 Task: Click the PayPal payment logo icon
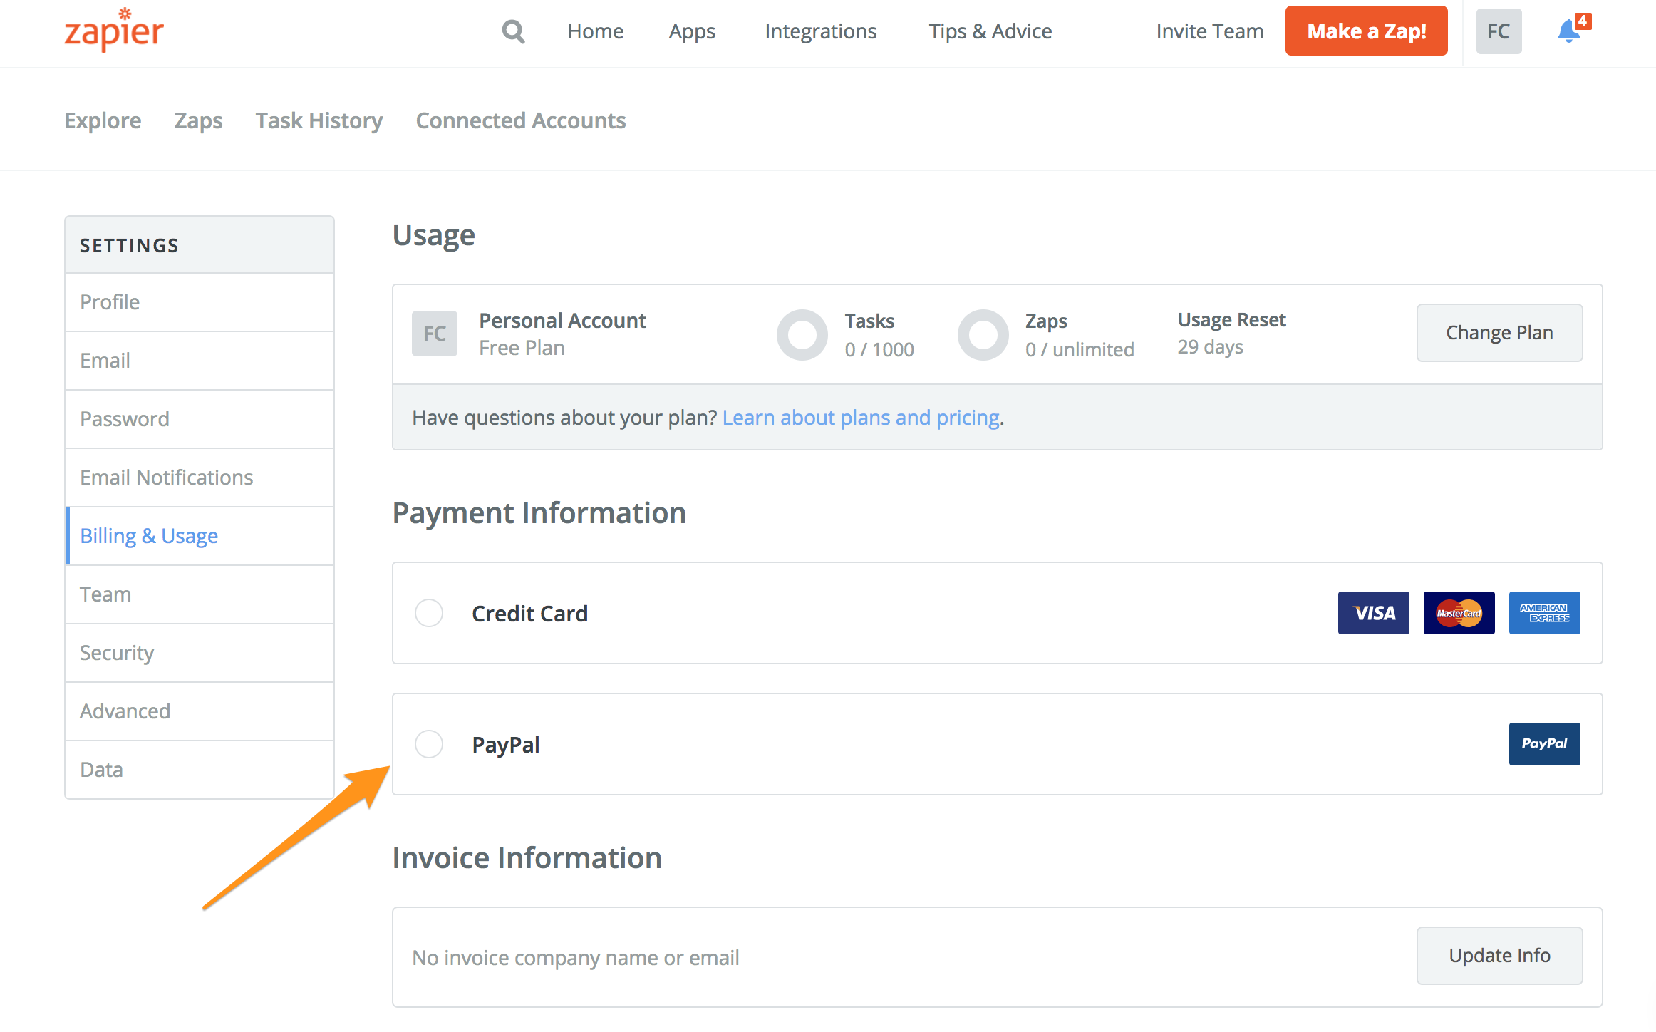coord(1544,743)
